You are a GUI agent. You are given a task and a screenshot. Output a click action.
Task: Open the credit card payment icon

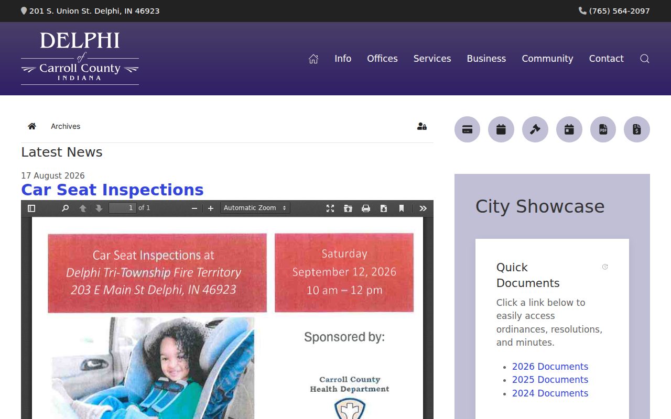click(468, 129)
